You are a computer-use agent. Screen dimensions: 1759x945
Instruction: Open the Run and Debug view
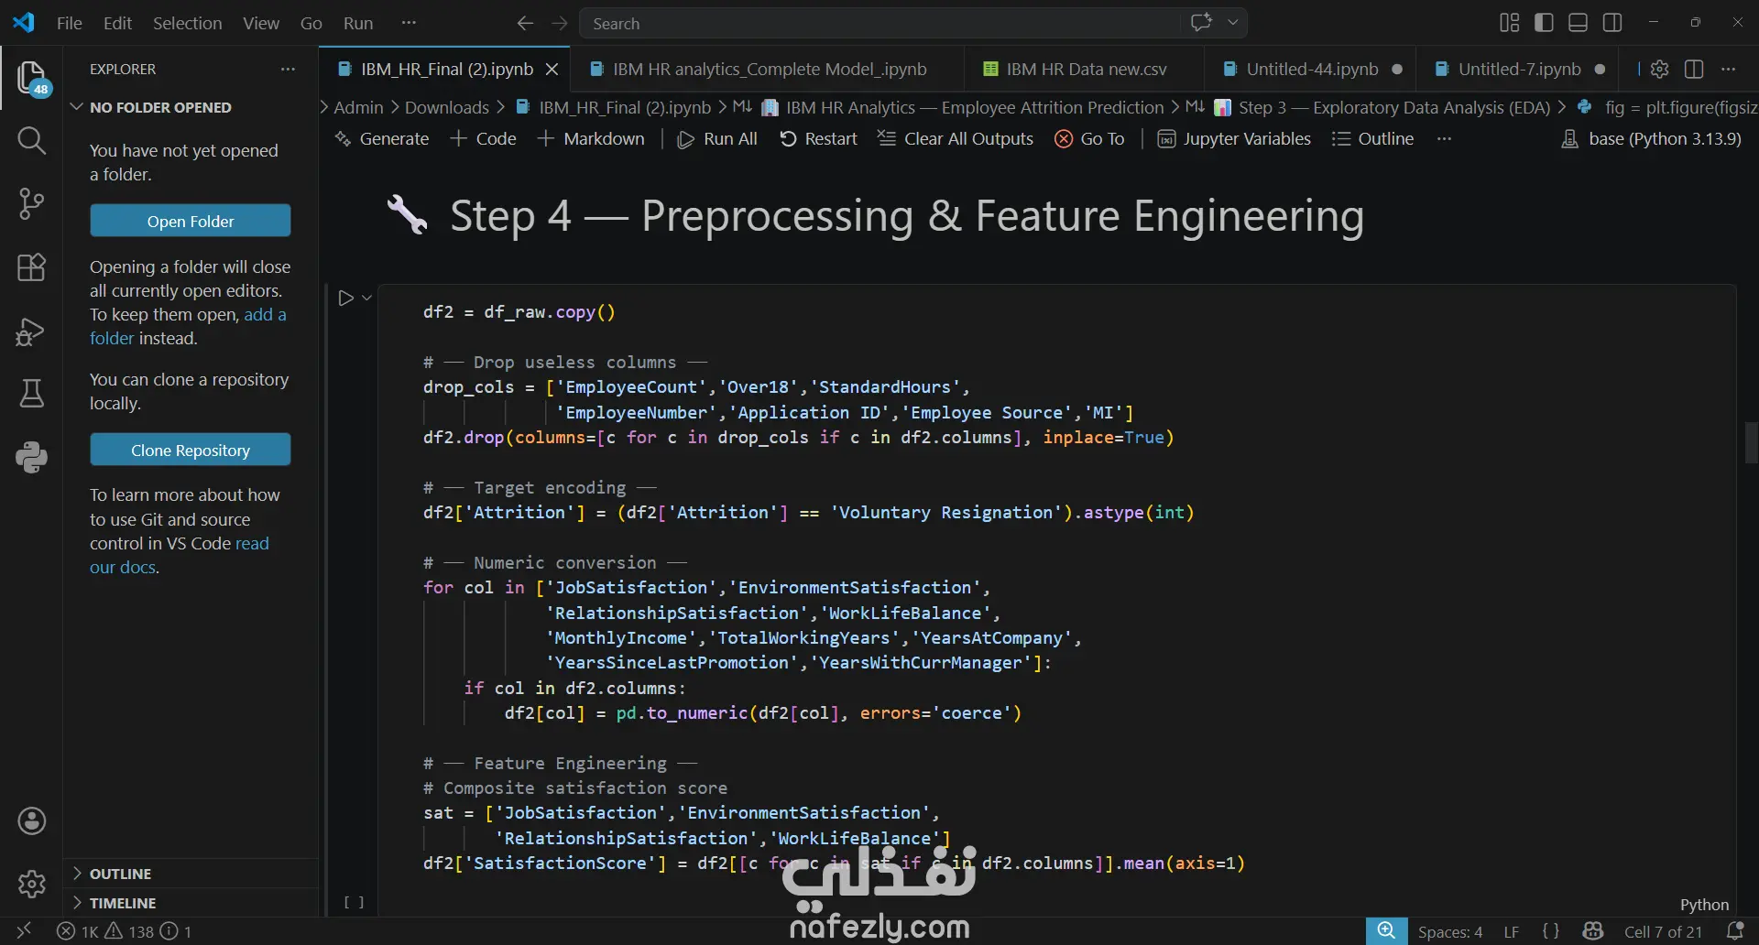[31, 331]
